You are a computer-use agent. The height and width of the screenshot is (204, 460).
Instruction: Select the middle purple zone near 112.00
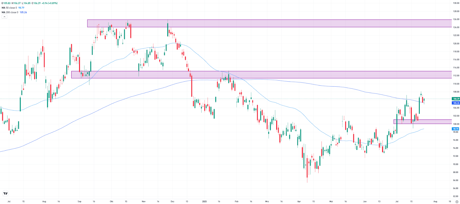coord(261,75)
